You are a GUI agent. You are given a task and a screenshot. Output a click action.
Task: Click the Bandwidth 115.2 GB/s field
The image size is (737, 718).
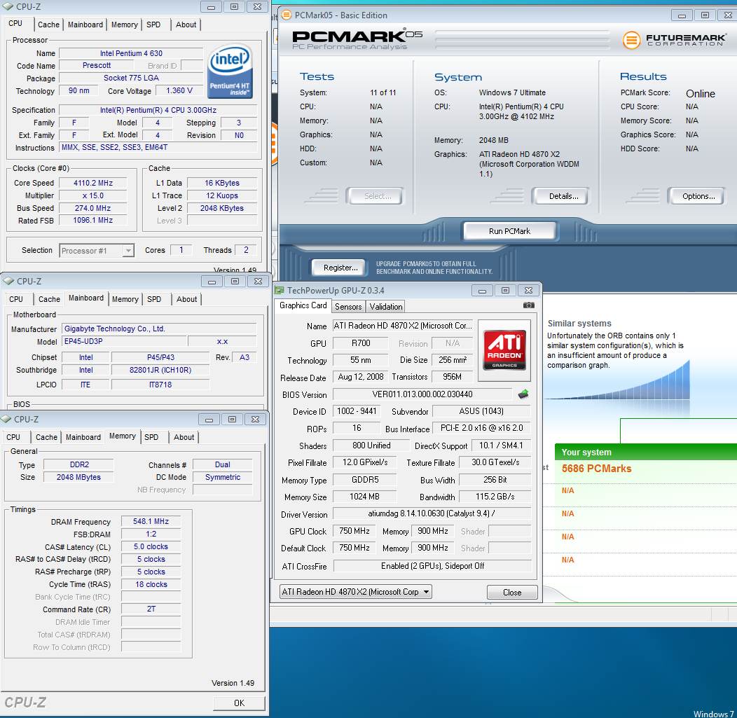(495, 497)
